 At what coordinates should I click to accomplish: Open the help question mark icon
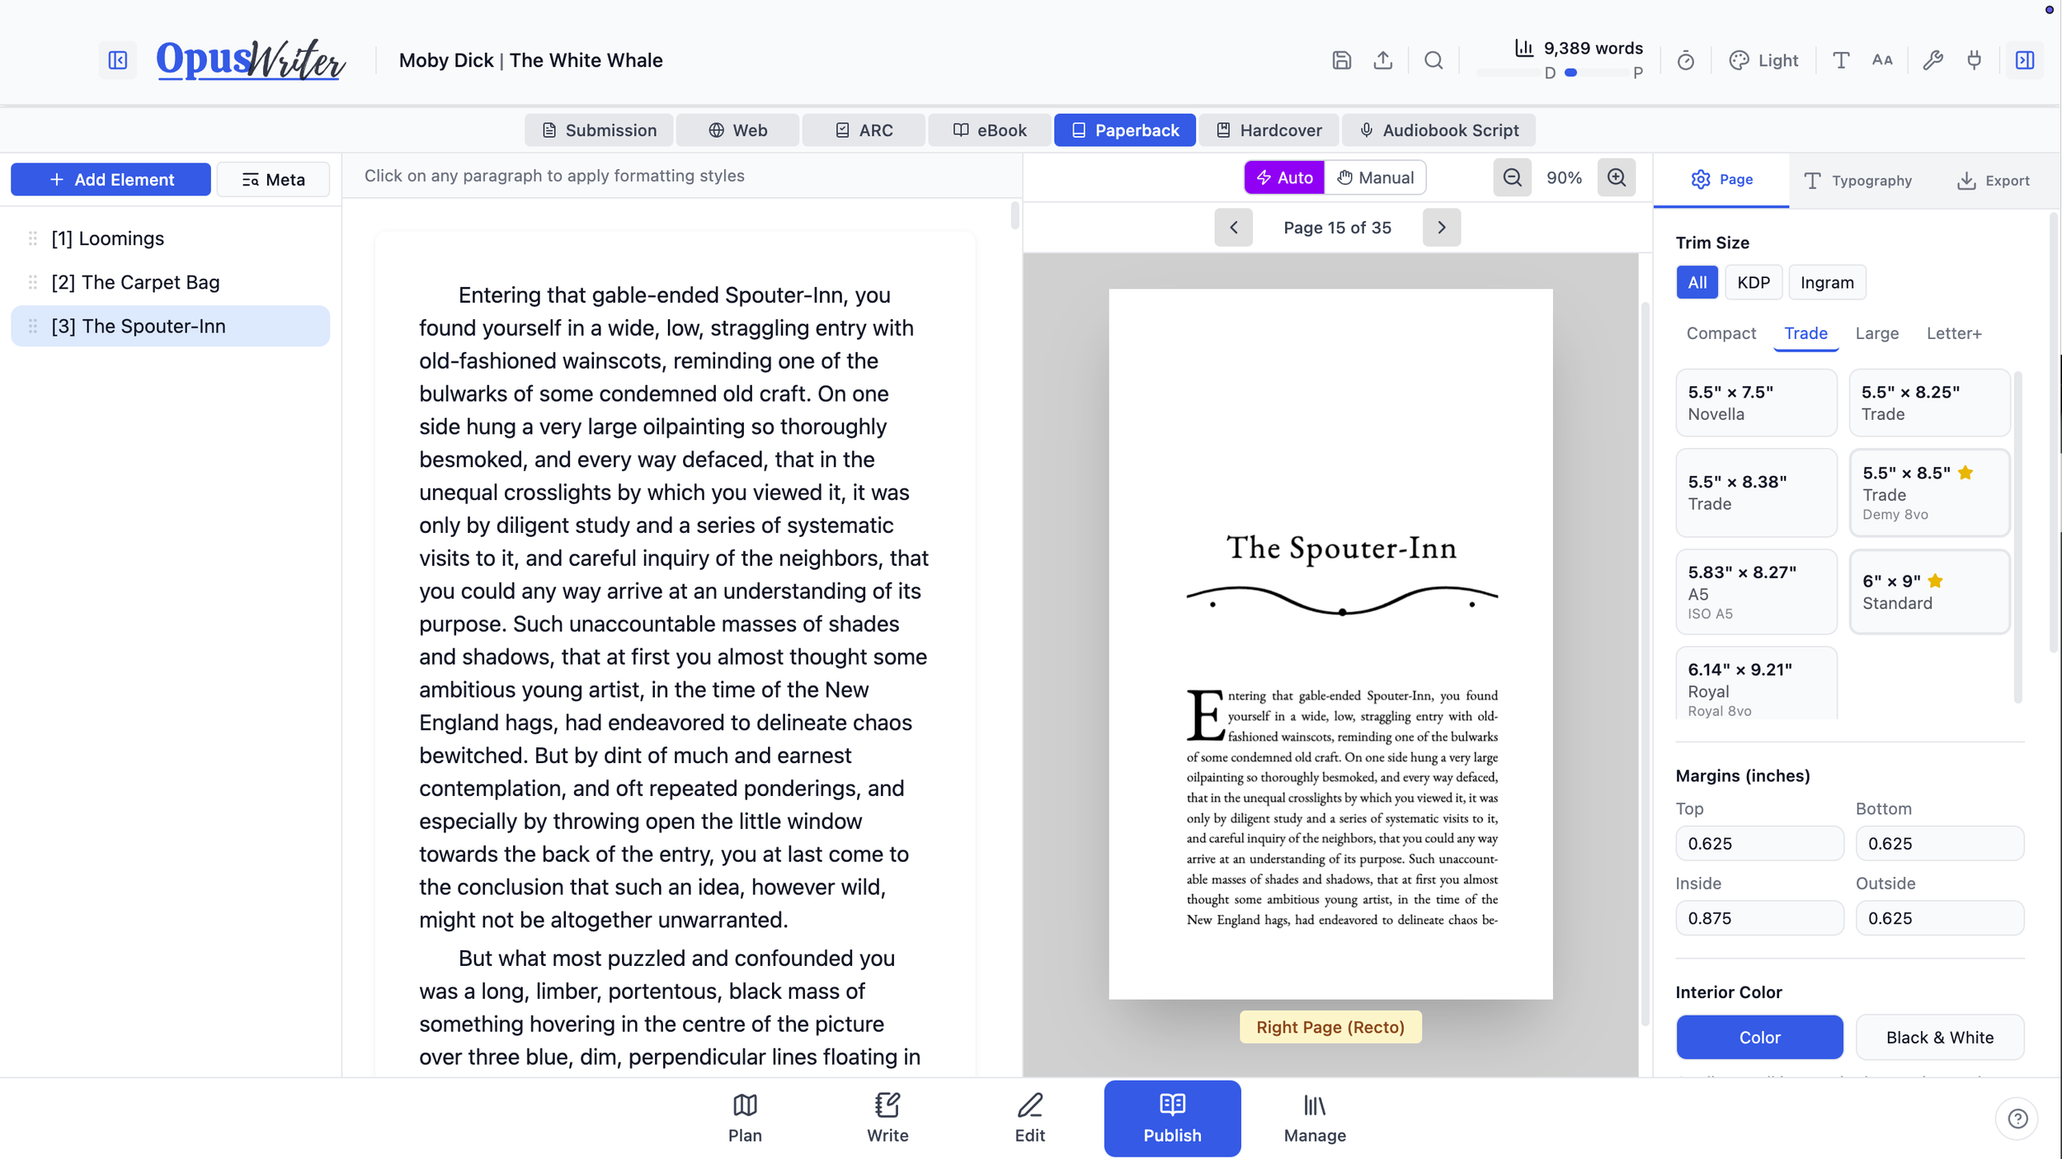click(x=2017, y=1119)
